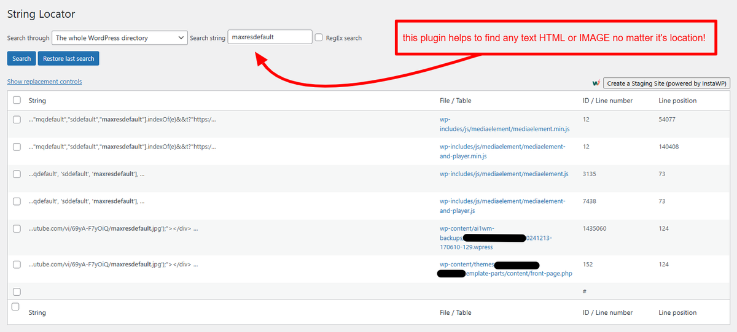Click the Restore last search button
Viewport: 737px width, 332px height.
click(68, 58)
